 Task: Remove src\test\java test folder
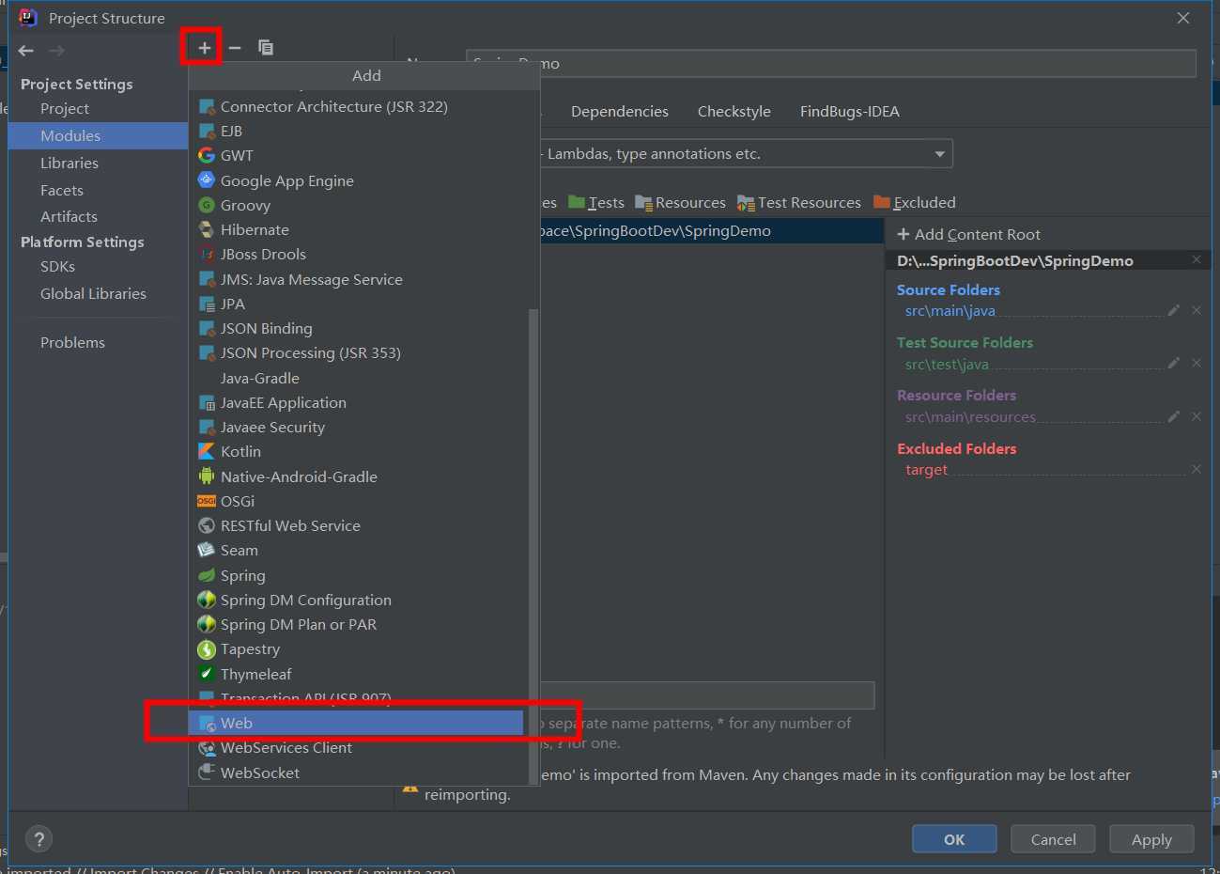(x=1197, y=363)
